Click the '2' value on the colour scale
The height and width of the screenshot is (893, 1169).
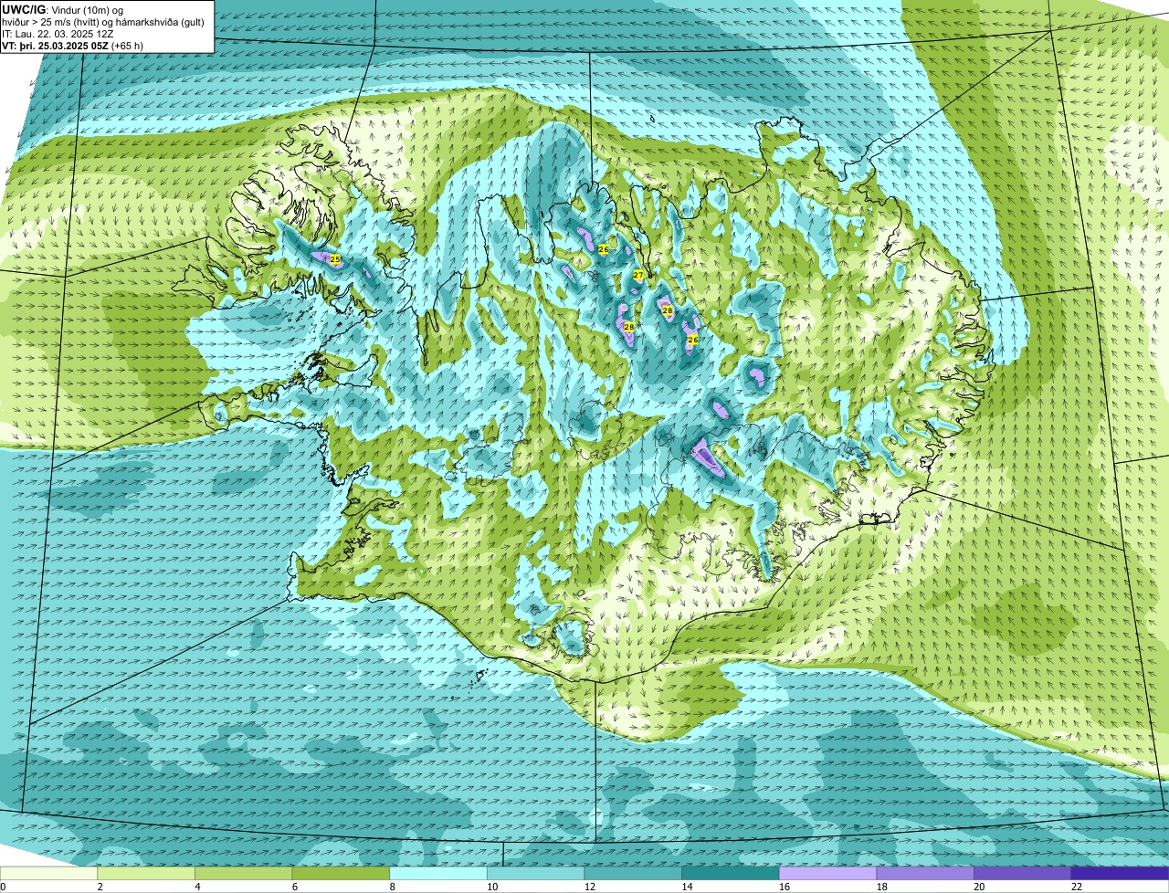tap(100, 887)
